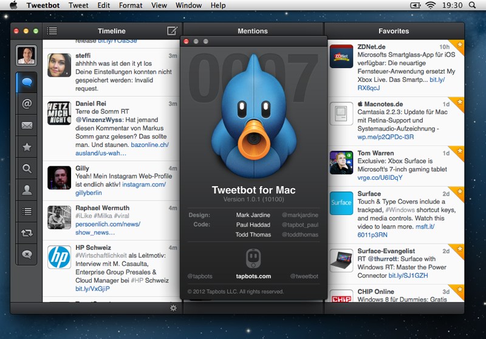
Task: Open Direct Messages envelope sidebar icon
Action: [27, 125]
